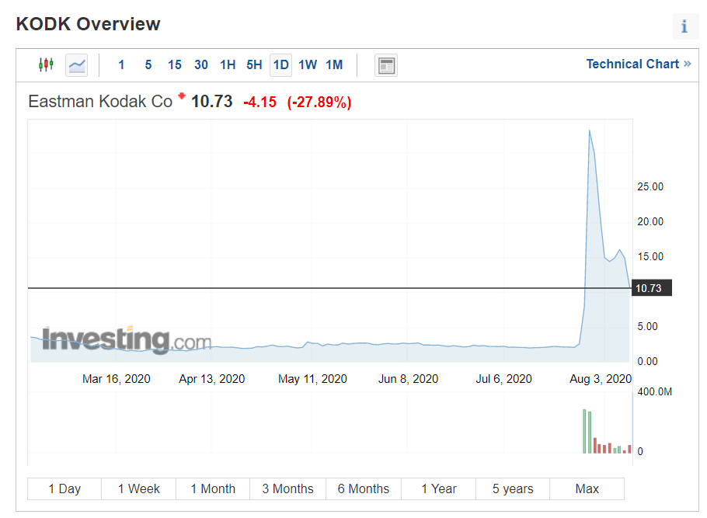Screen dimensions: 707x518
Task: Click the 15.00 price axis label
Action: click(650, 256)
